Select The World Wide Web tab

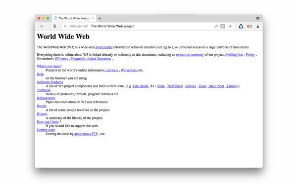click(74, 18)
